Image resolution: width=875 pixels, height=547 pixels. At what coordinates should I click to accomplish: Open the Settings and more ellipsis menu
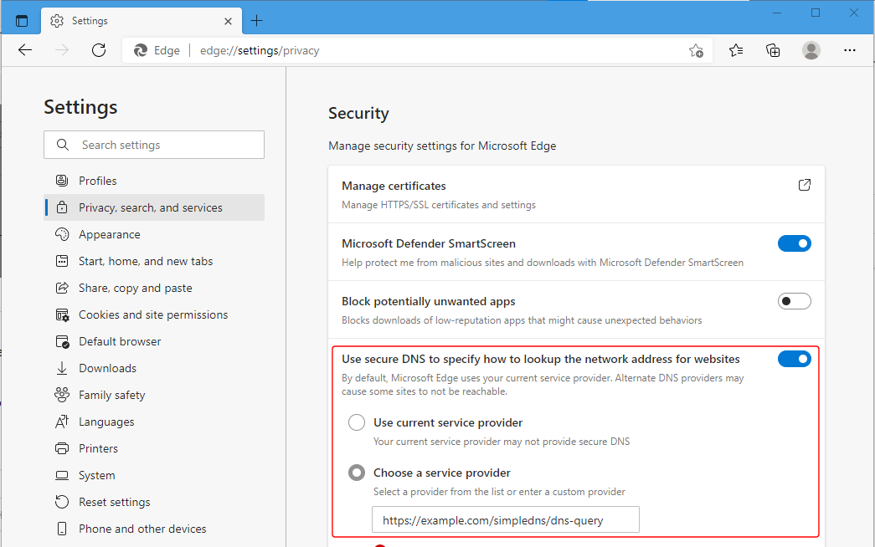click(x=849, y=50)
